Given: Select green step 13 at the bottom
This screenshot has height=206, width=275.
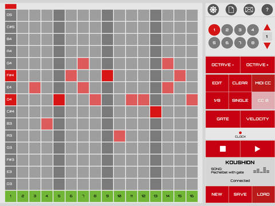Looking at the screenshot, I should click(156, 196).
